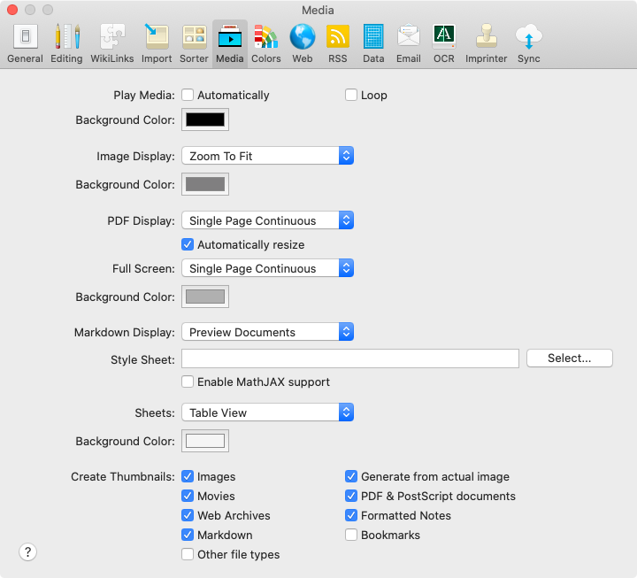The height and width of the screenshot is (578, 637).
Task: Click the Style Sheet text field
Action: 349,358
